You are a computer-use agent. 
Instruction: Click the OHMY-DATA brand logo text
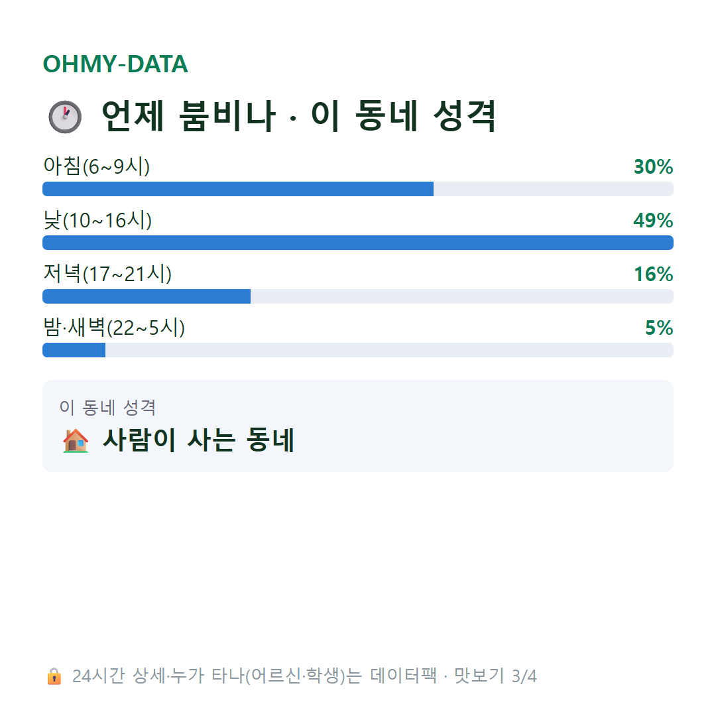coord(115,64)
